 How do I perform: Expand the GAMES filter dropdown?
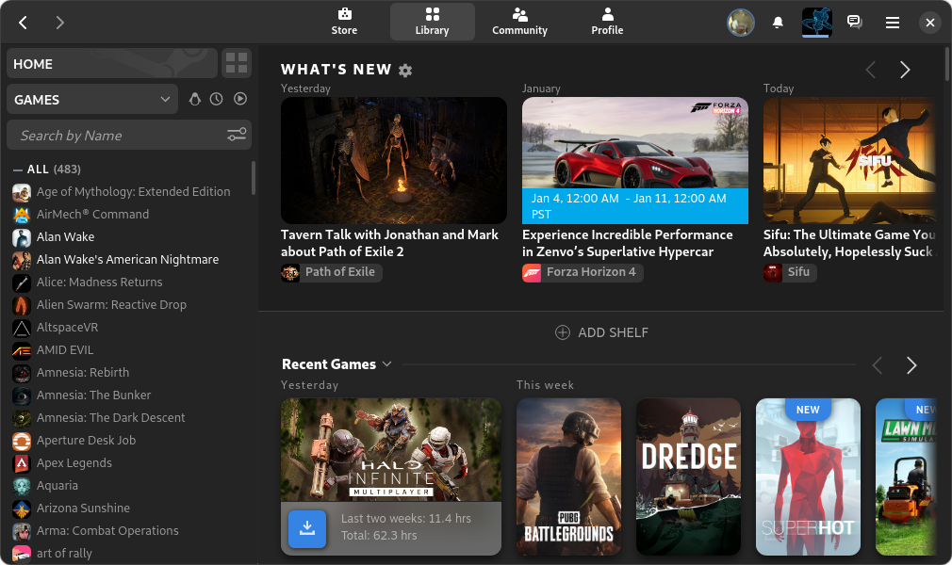pyautogui.click(x=92, y=99)
